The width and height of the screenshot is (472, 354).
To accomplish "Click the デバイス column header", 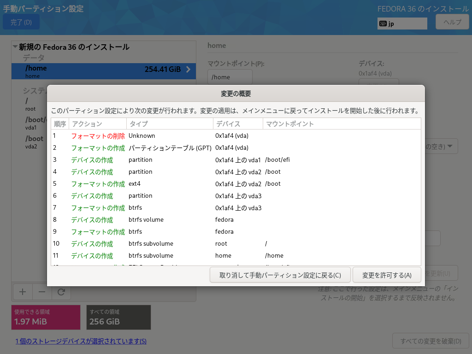I will coord(238,124).
